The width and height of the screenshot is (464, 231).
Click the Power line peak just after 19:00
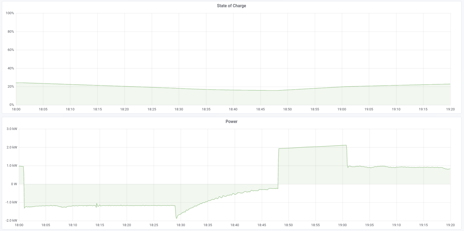click(x=346, y=145)
